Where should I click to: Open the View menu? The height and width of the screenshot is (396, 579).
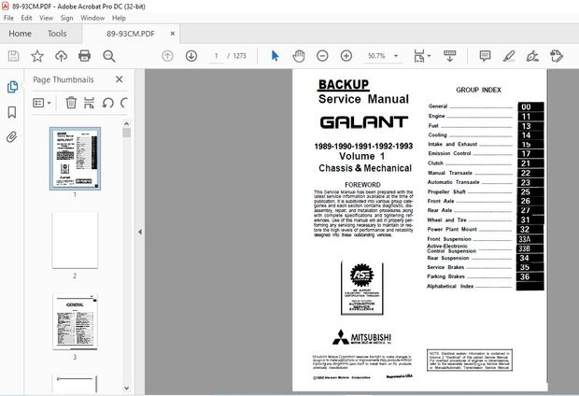click(x=46, y=18)
